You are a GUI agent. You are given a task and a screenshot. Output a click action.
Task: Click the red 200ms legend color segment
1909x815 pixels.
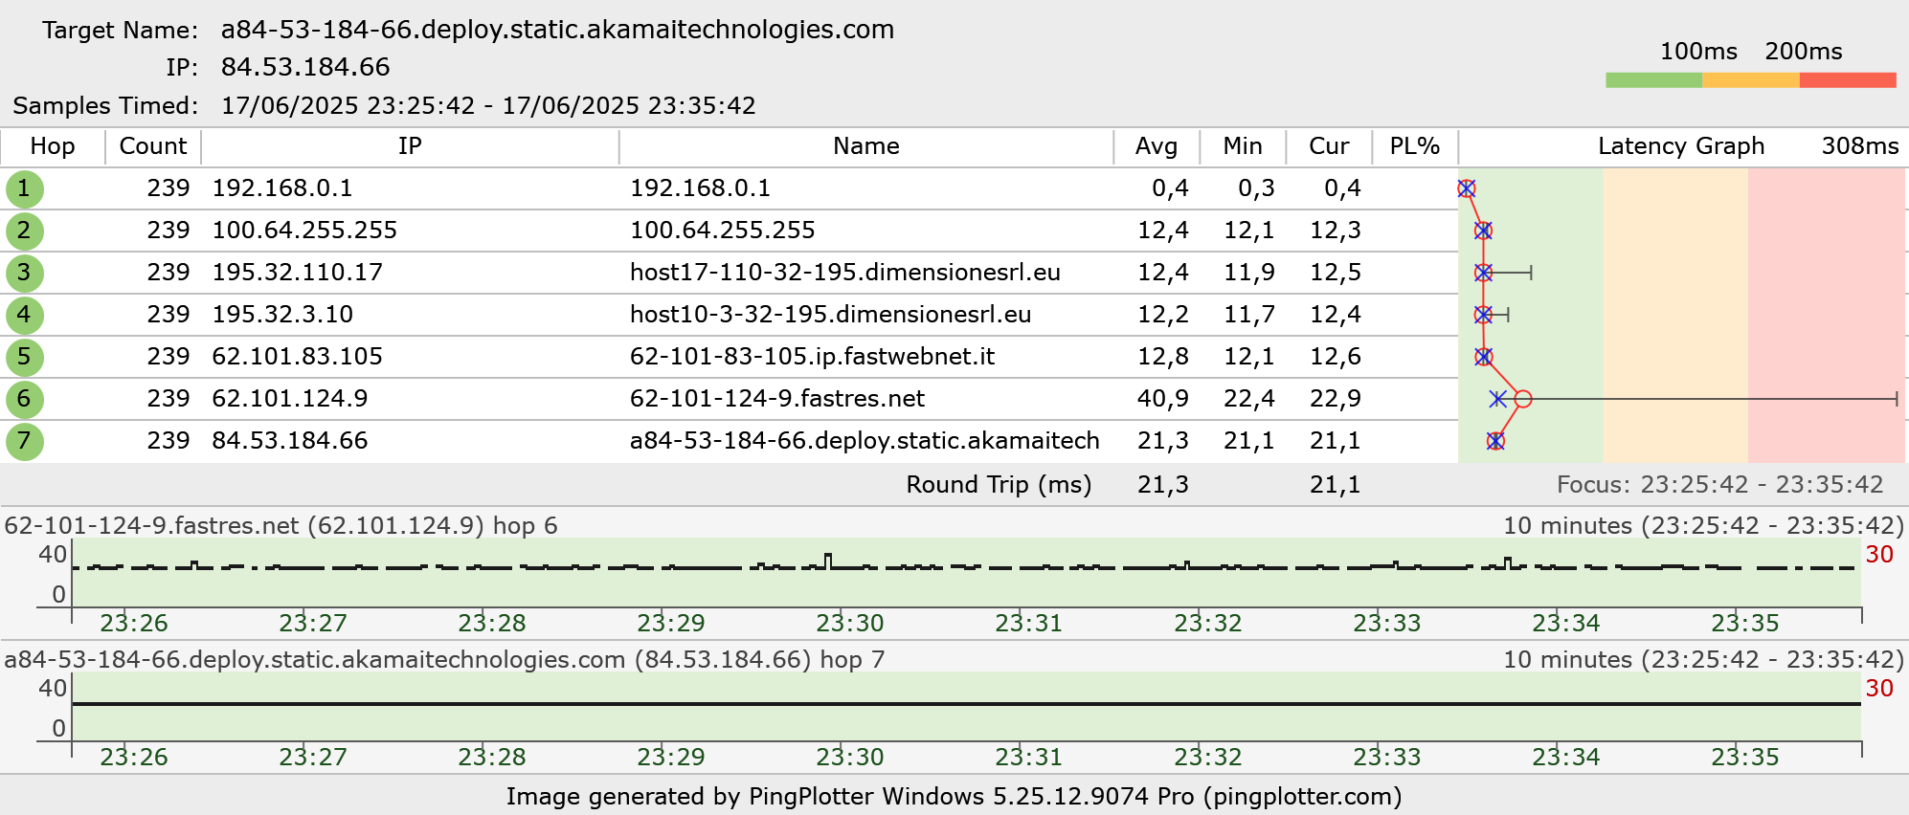1847,80
